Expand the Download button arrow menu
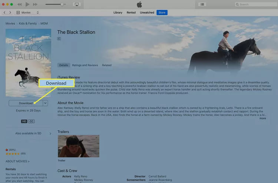This screenshot has width=278, height=183. click(x=45, y=103)
